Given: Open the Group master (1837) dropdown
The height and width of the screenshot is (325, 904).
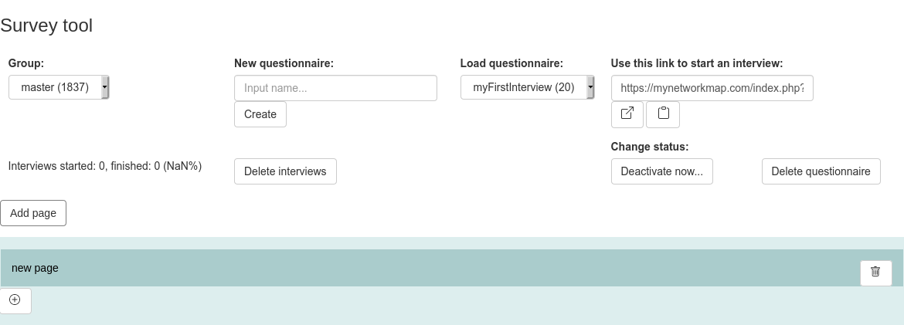Looking at the screenshot, I should click(58, 87).
